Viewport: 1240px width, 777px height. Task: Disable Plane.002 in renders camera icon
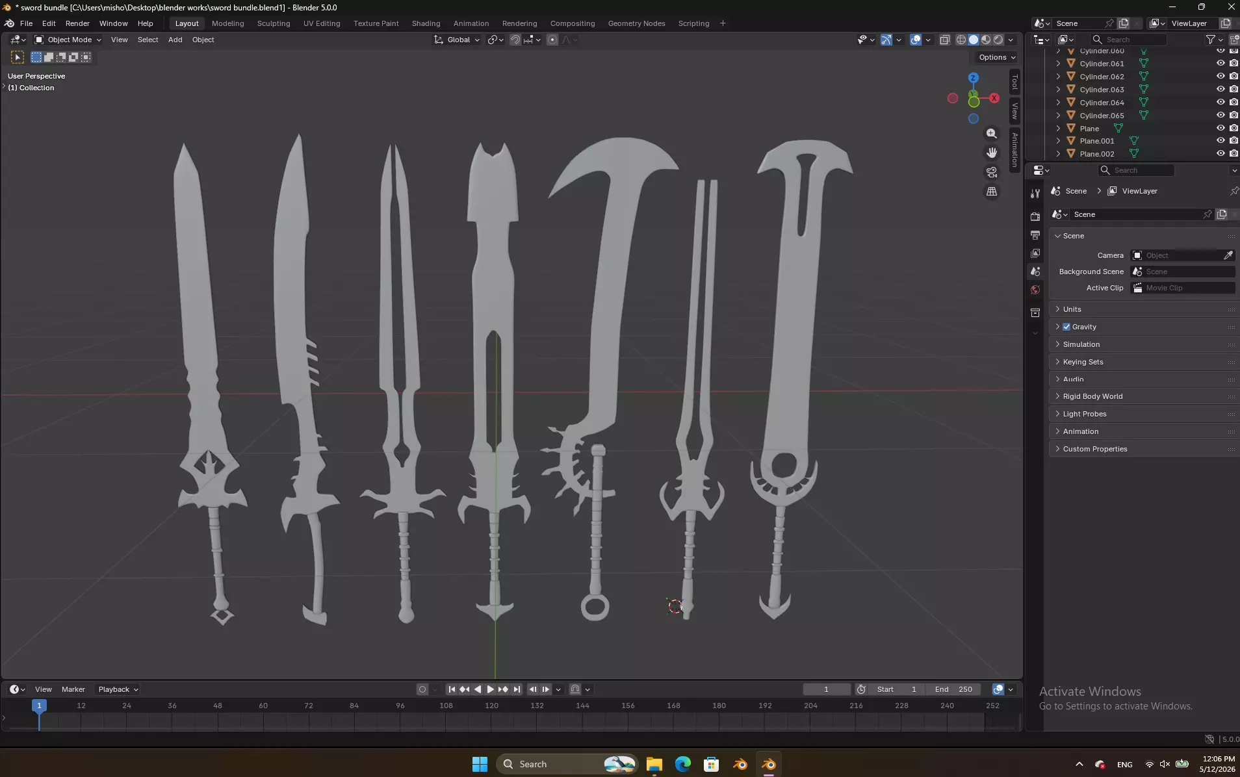(1234, 153)
